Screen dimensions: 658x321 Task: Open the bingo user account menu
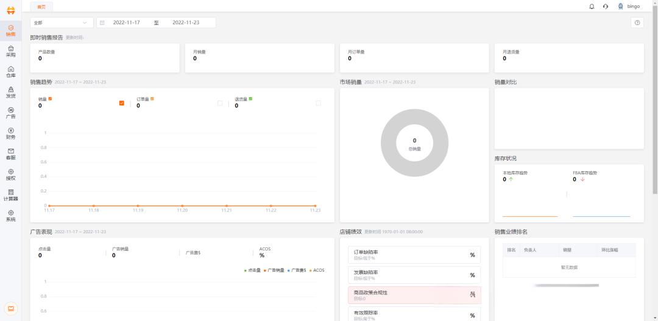629,6
